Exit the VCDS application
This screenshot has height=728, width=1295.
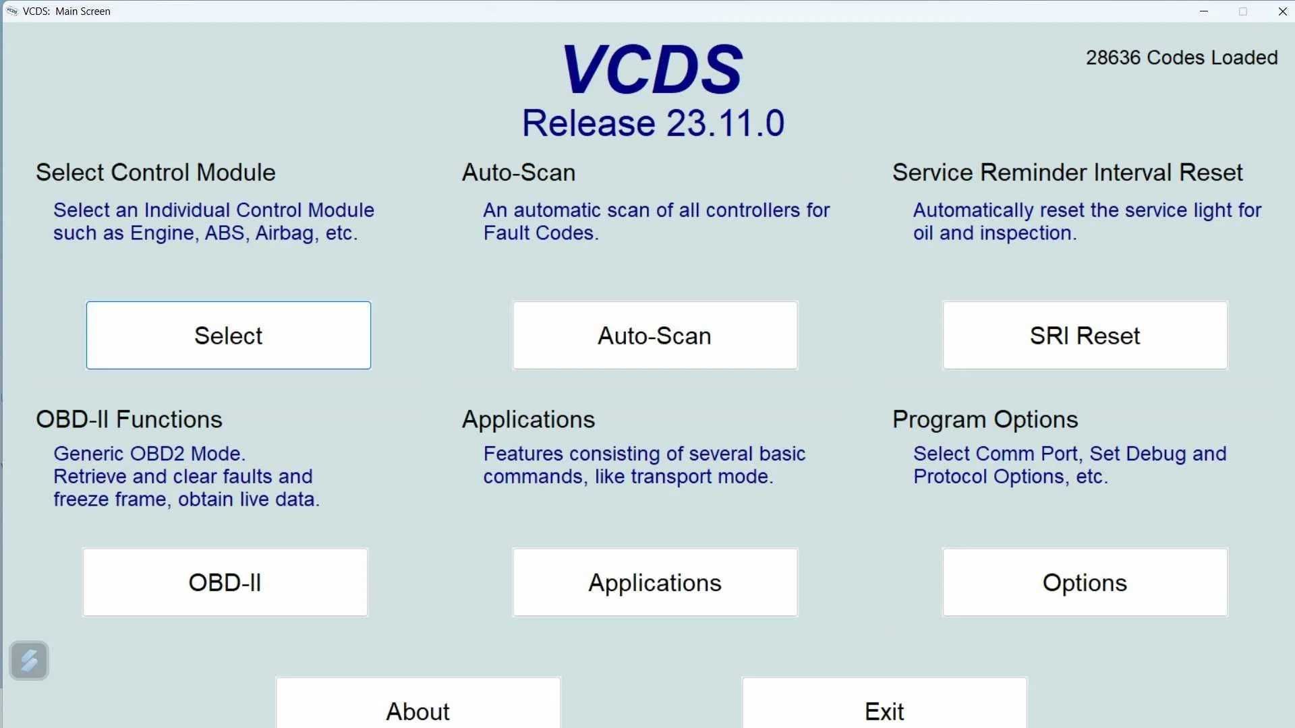click(x=885, y=711)
